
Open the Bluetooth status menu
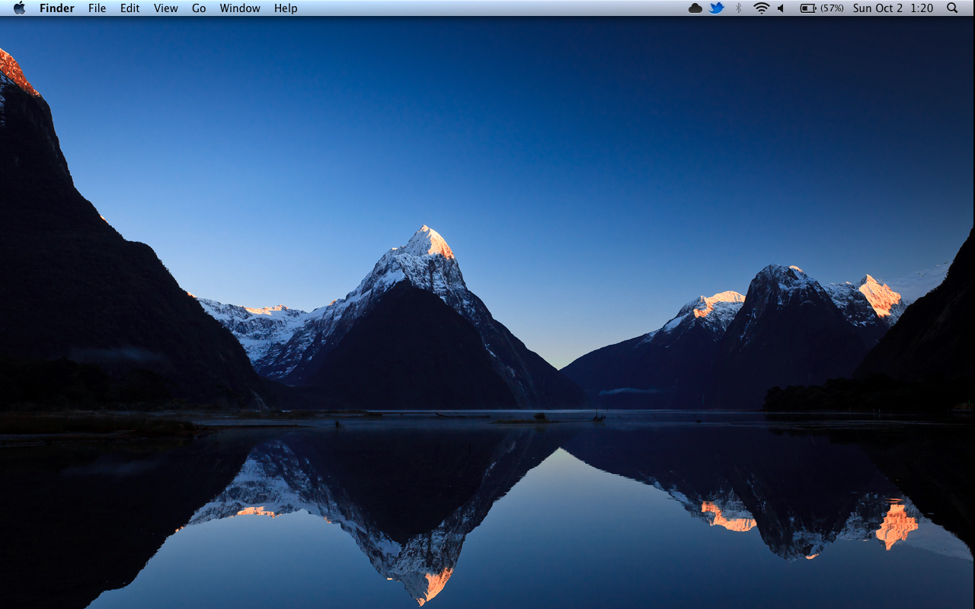738,8
